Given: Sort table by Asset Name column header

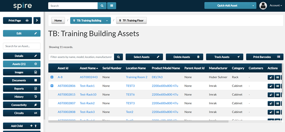Looking at the screenshot, I should (x=88, y=68).
